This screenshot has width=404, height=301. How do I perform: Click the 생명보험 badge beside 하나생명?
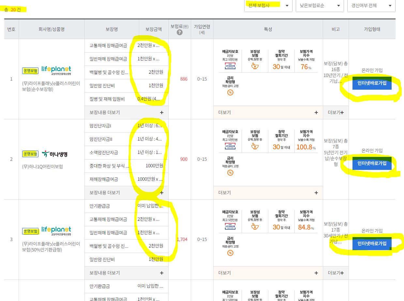click(30, 154)
